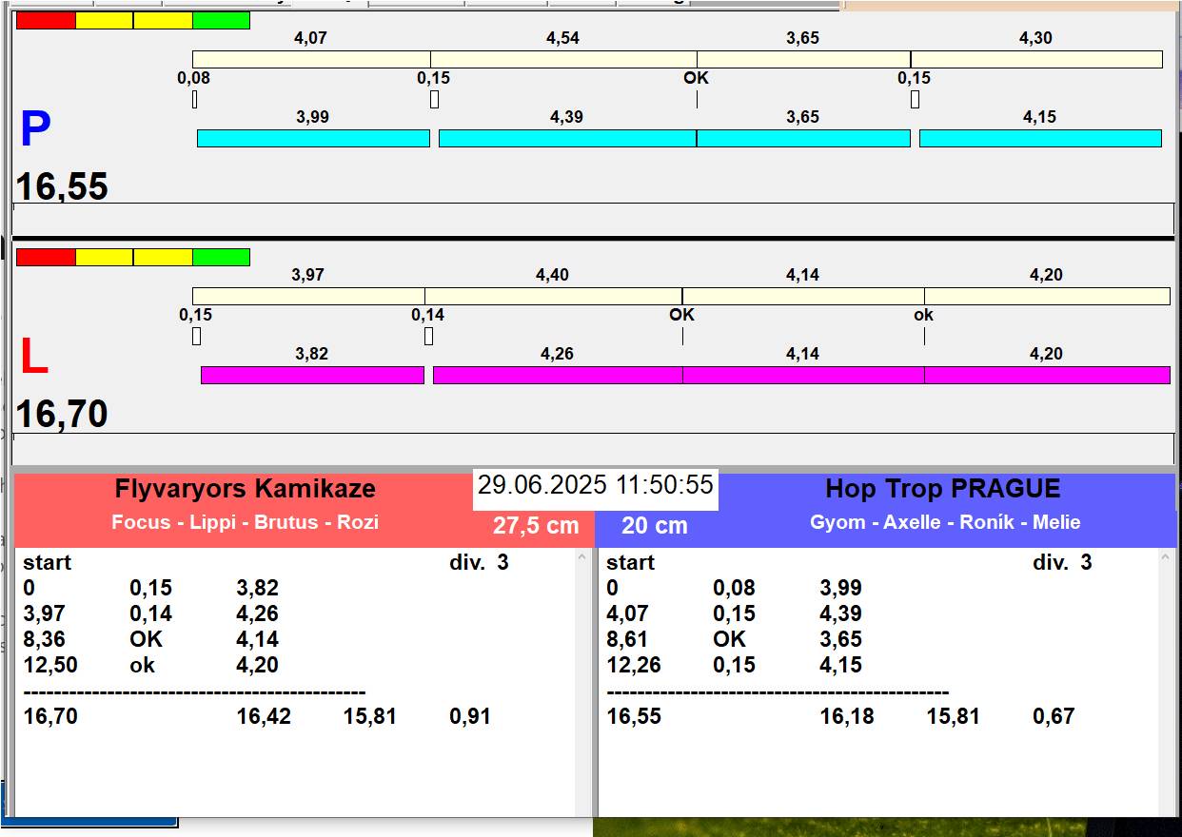This screenshot has height=837, width=1182.
Task: Click the green start light in lane L
Action: click(x=221, y=257)
